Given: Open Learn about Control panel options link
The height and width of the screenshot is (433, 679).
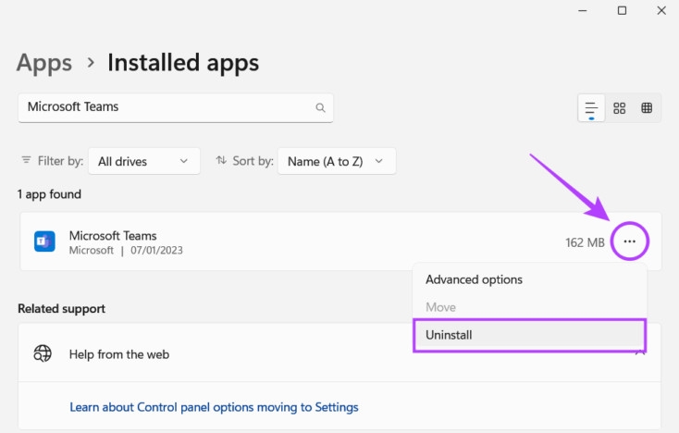Looking at the screenshot, I should [214, 407].
